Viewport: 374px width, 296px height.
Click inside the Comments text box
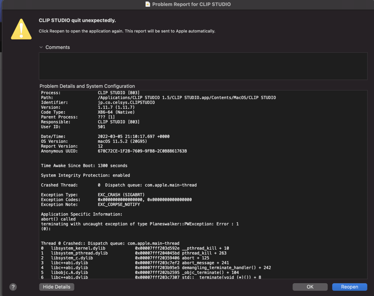pos(203,66)
